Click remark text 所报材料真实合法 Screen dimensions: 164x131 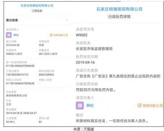click(112, 121)
